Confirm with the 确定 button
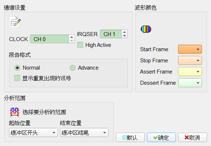The width and height of the screenshot is (211, 146). 161,137
